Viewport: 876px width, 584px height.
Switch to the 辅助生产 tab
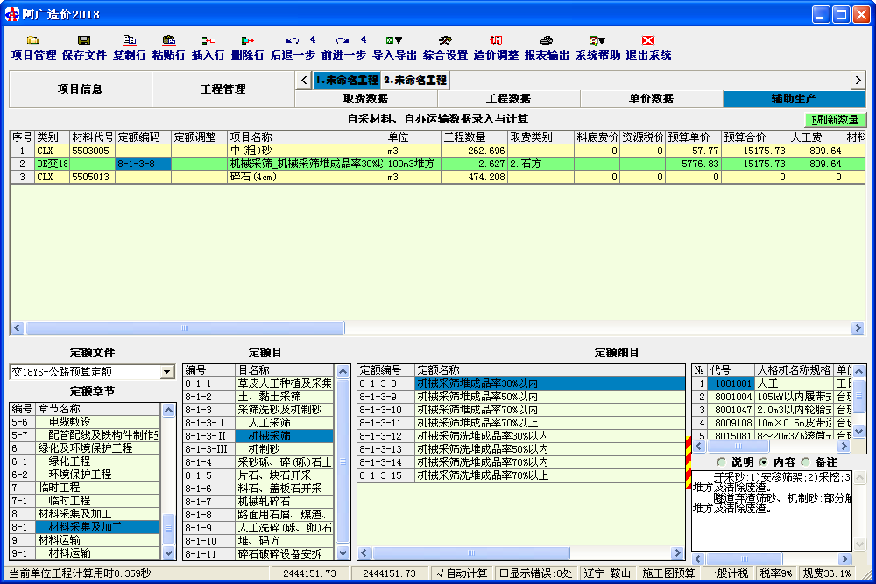[795, 99]
